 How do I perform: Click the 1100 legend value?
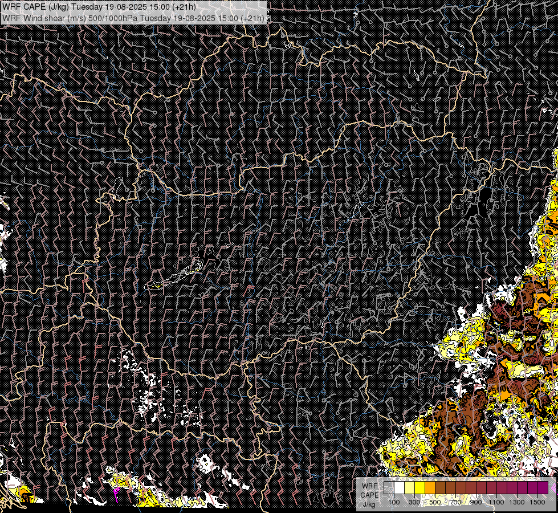click(x=496, y=502)
